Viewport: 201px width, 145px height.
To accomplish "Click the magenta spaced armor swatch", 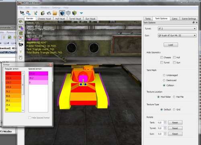I will pyautogui.click(x=39, y=74).
